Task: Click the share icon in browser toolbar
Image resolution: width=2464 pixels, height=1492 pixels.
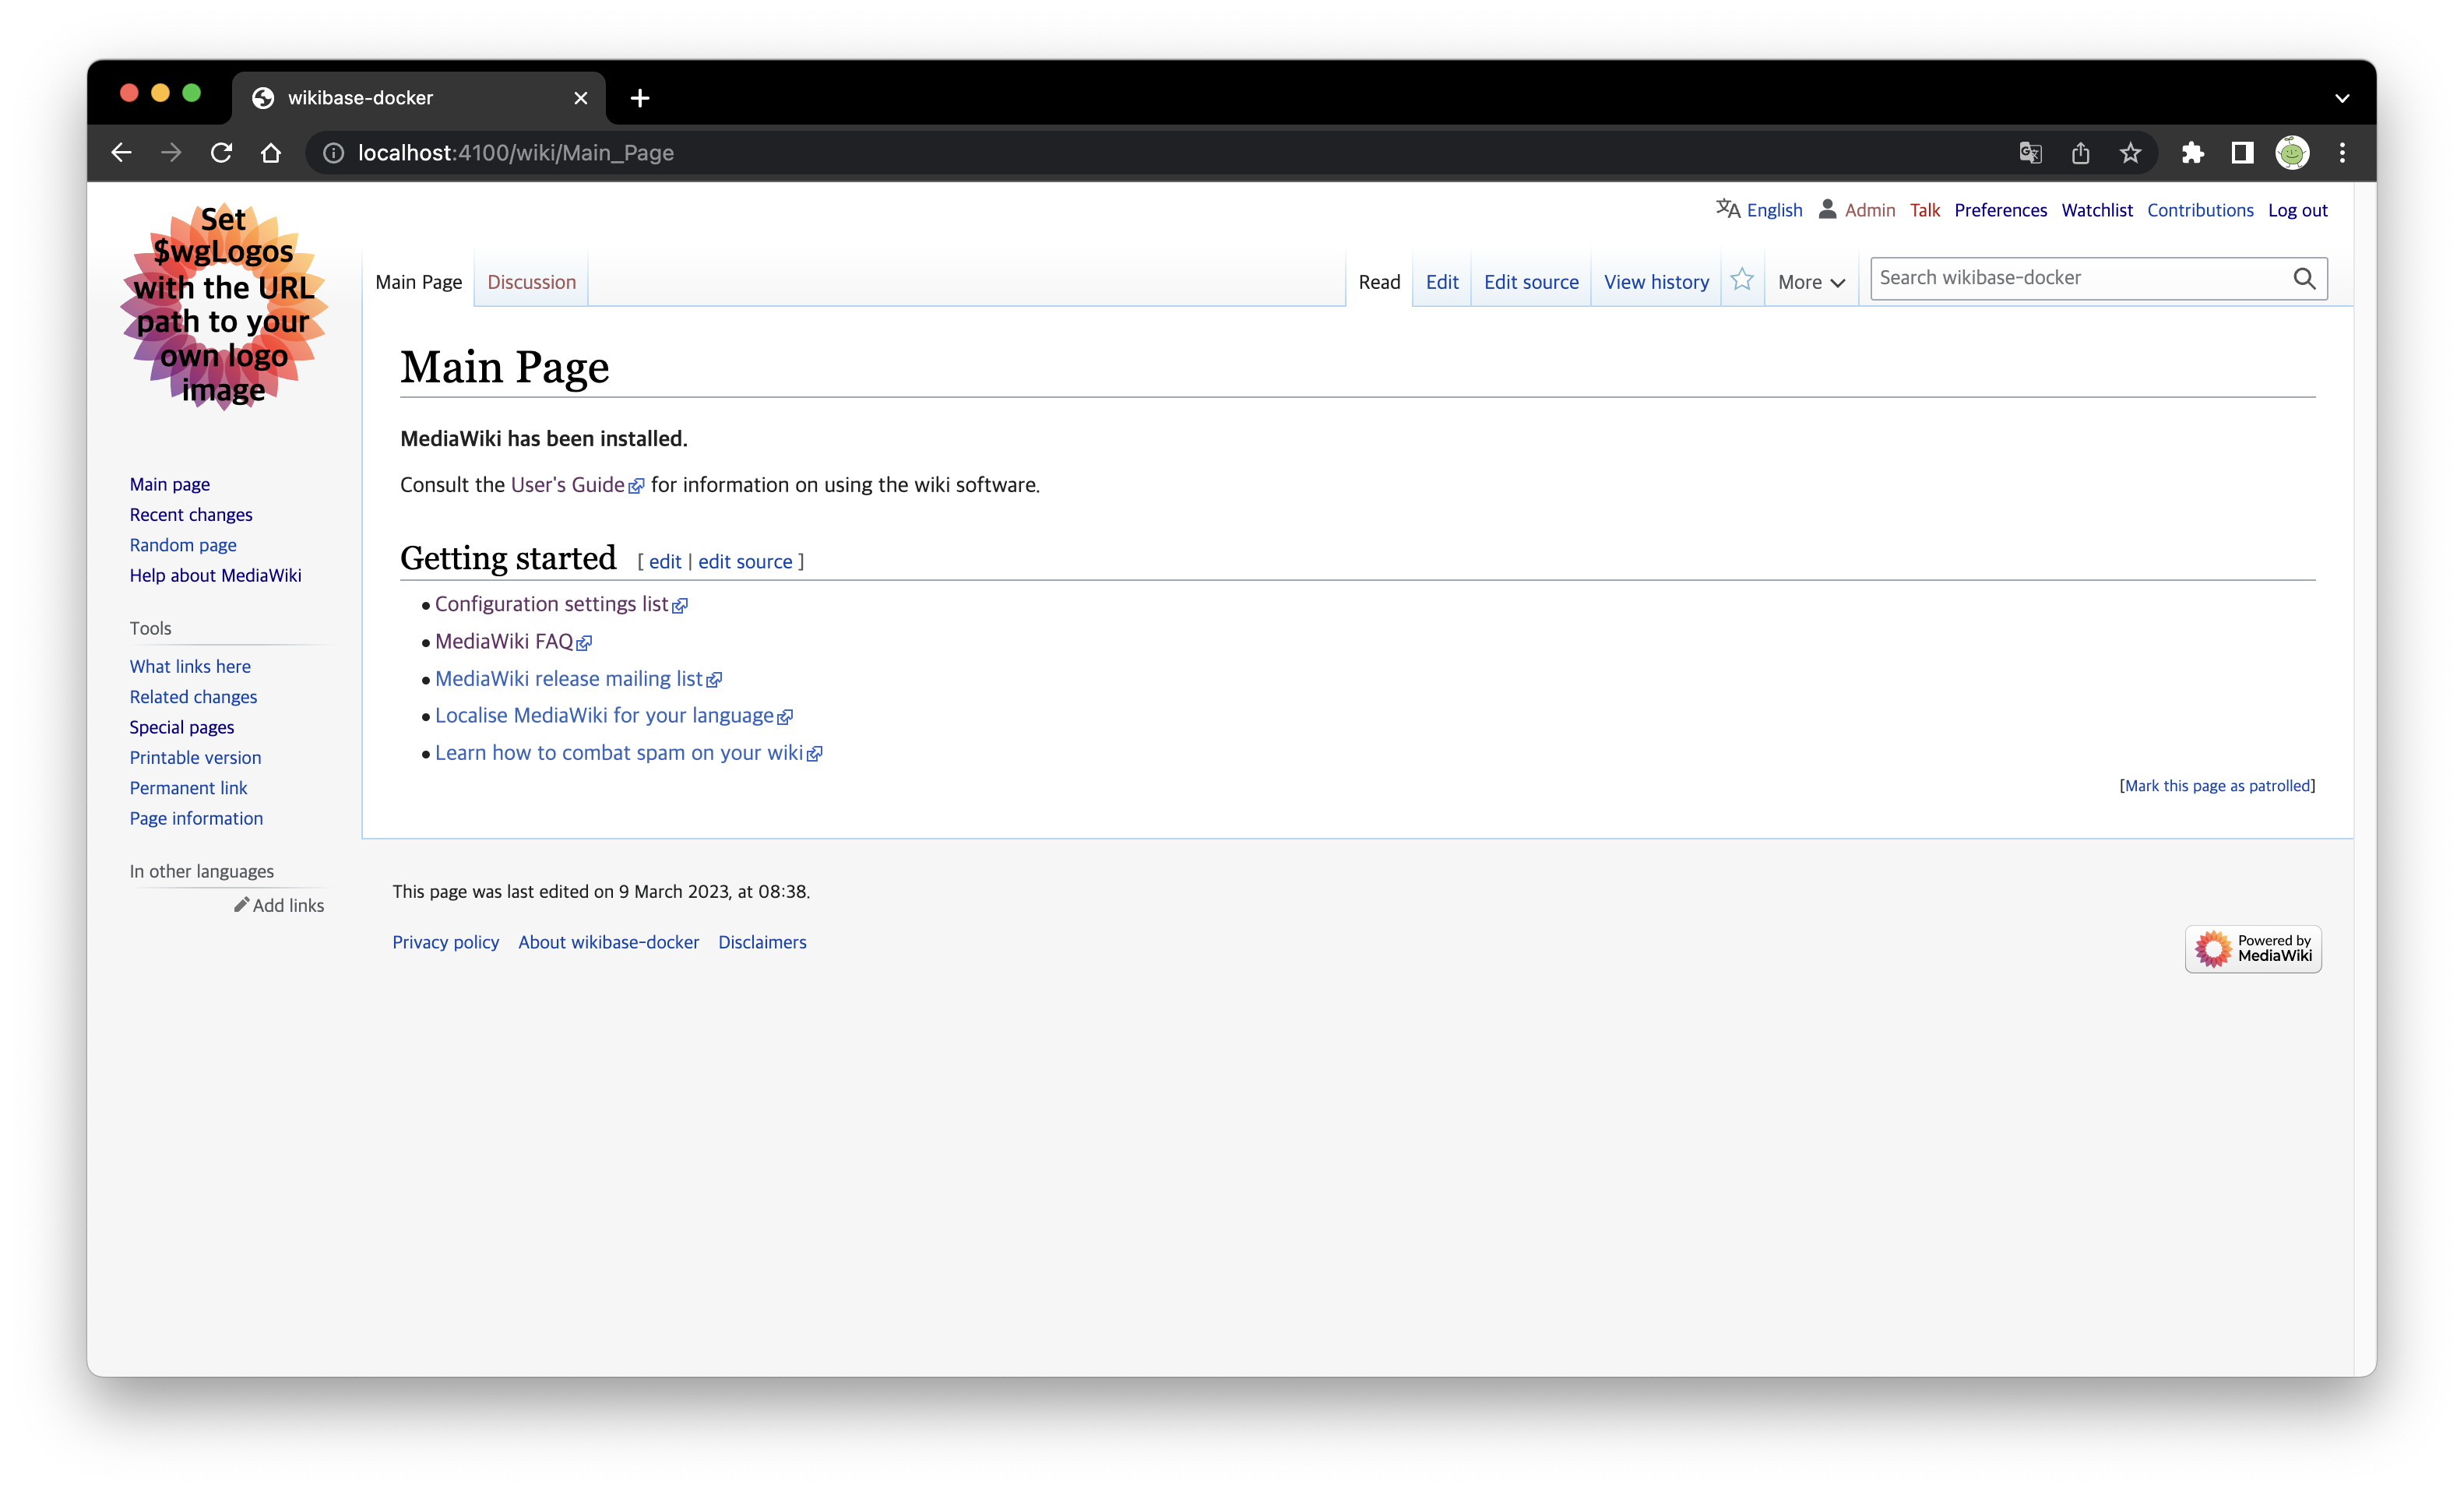Action: tap(2080, 152)
